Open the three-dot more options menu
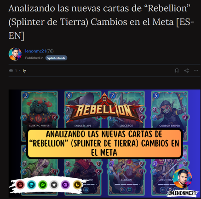Viewport: 201px width, 199px height. point(196,70)
